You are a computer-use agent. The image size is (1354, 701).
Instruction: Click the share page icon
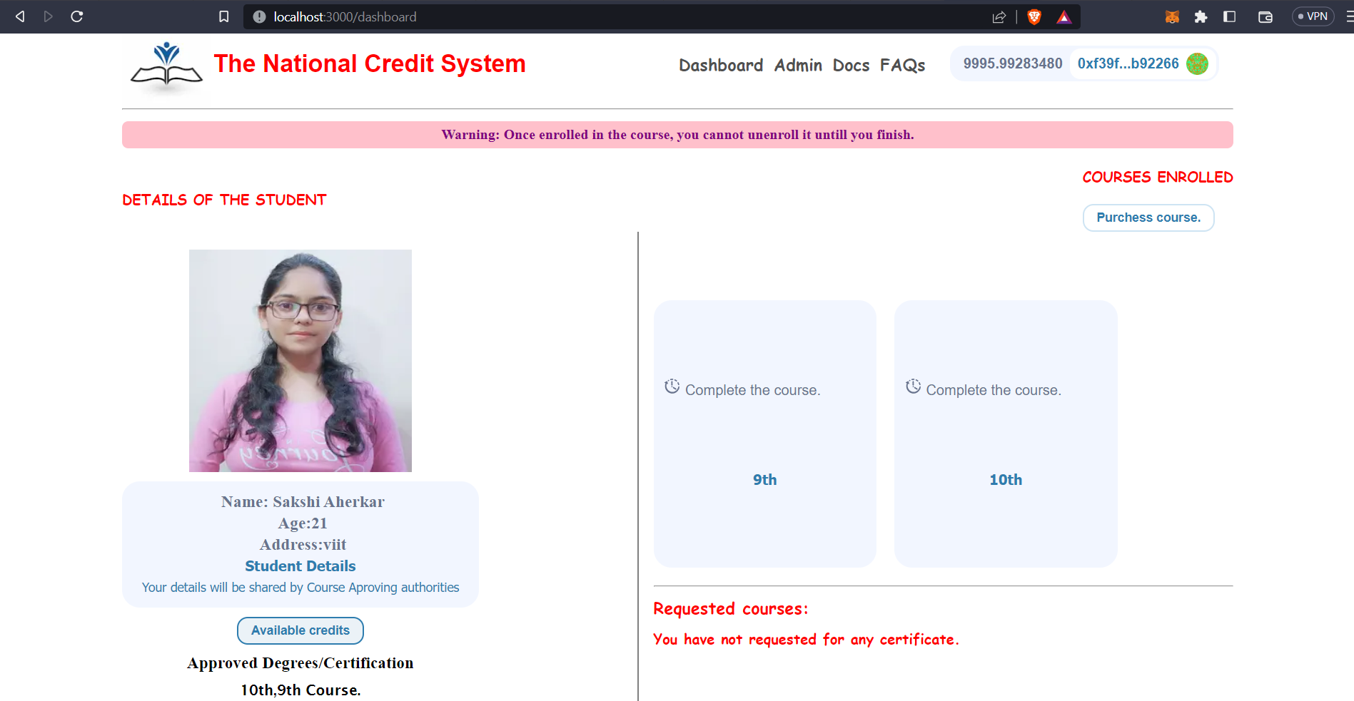pyautogui.click(x=999, y=16)
